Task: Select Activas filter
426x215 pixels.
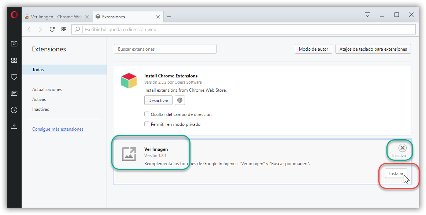Action: tap(39, 99)
